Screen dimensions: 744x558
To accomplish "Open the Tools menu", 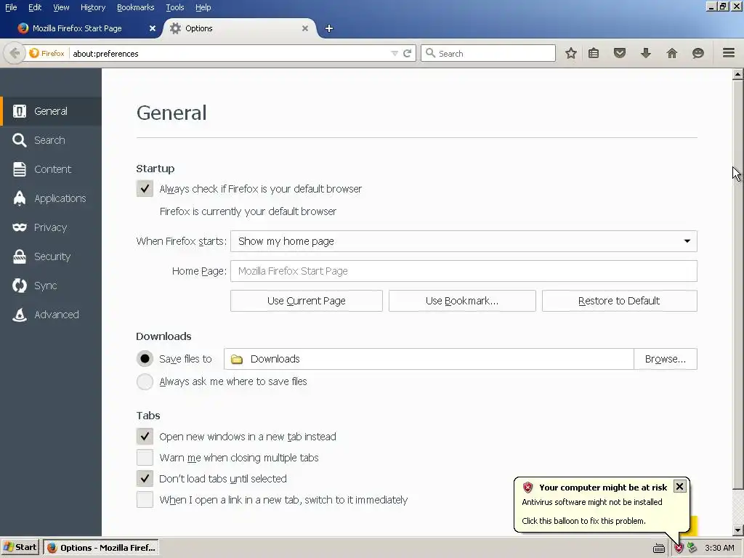I will [x=174, y=7].
